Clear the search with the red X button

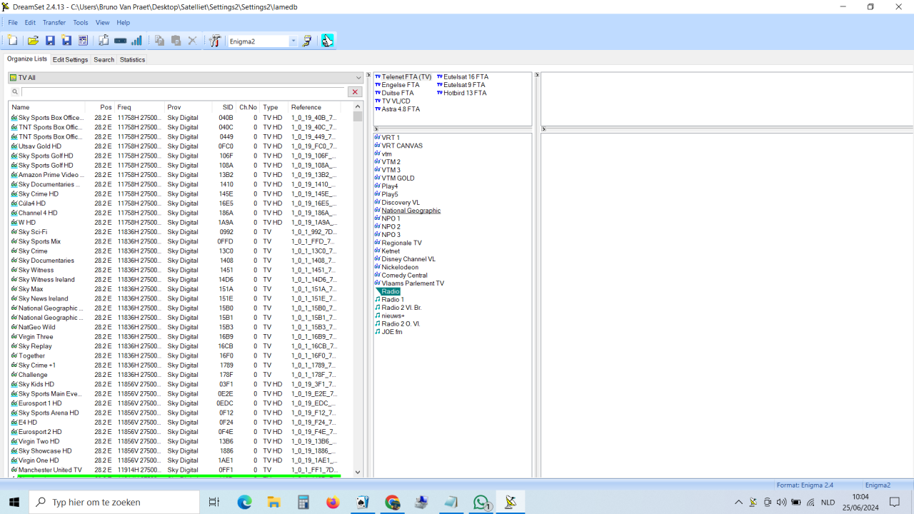coord(355,92)
